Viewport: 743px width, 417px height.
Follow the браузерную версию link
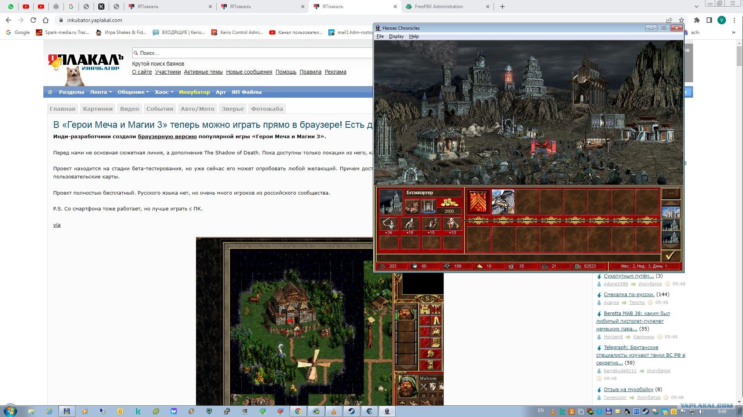click(x=167, y=136)
